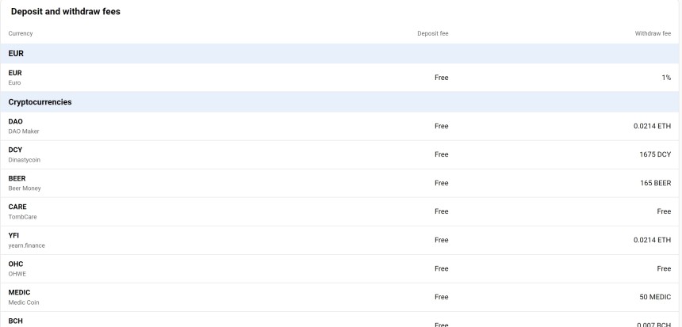682x327 pixels.
Task: Select the Euro currency name
Action: coord(15,82)
